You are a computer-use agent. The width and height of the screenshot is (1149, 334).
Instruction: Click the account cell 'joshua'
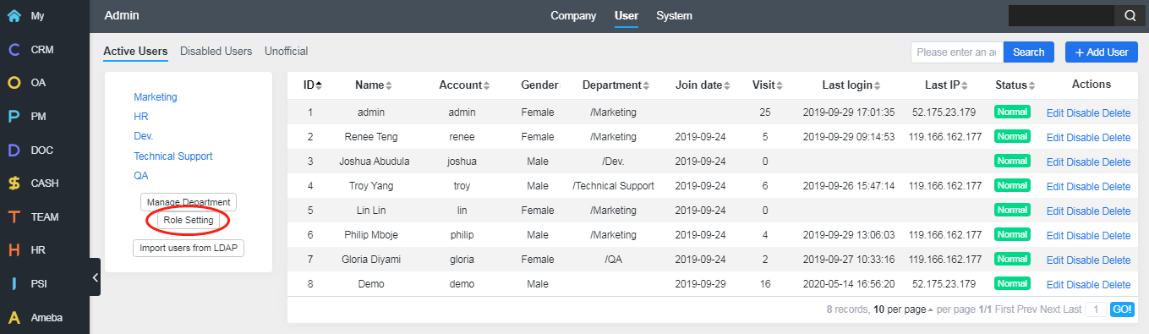click(x=462, y=162)
